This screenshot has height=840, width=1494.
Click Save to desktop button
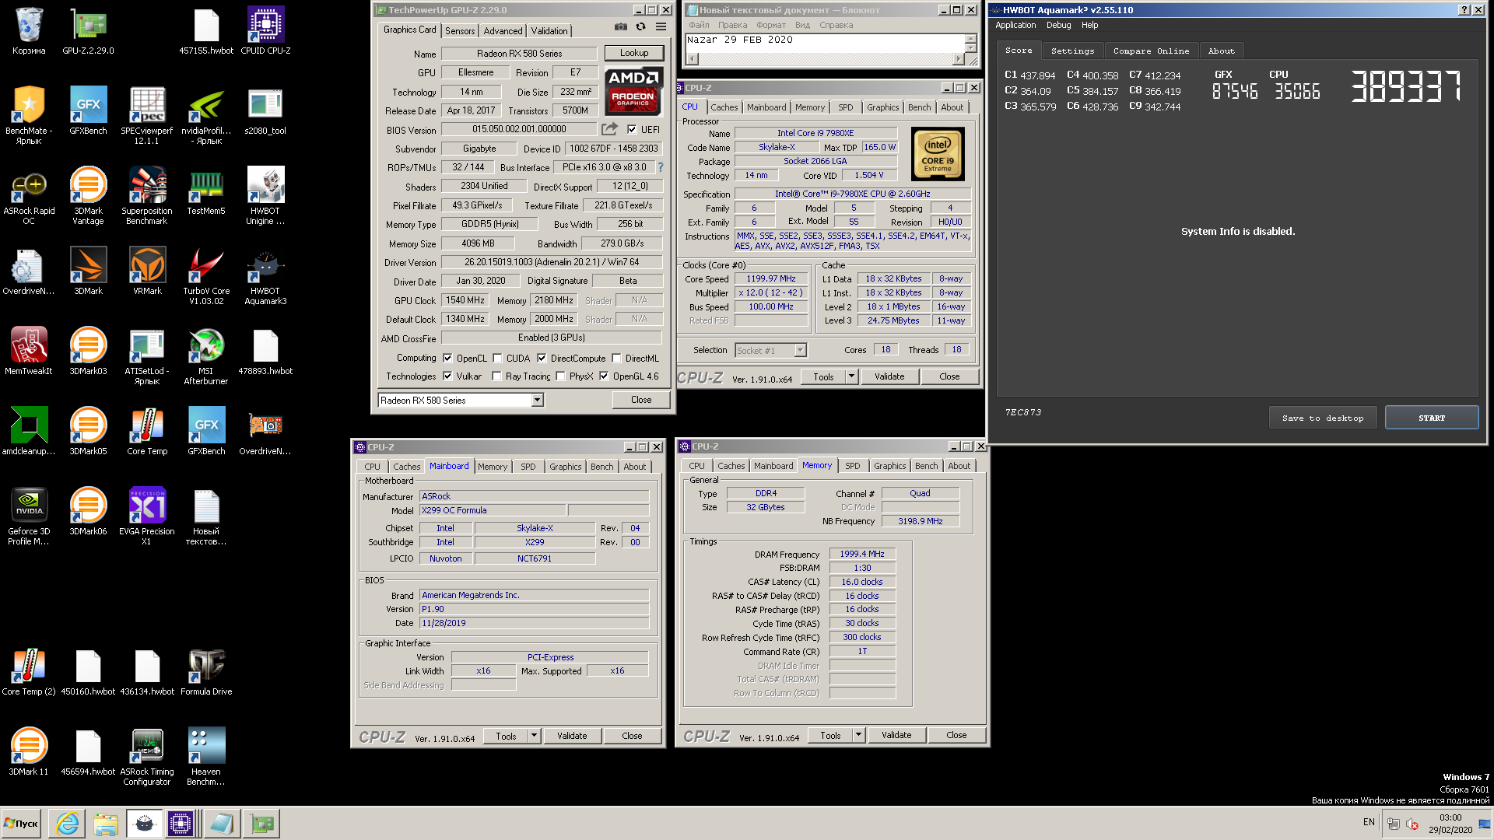1323,418
